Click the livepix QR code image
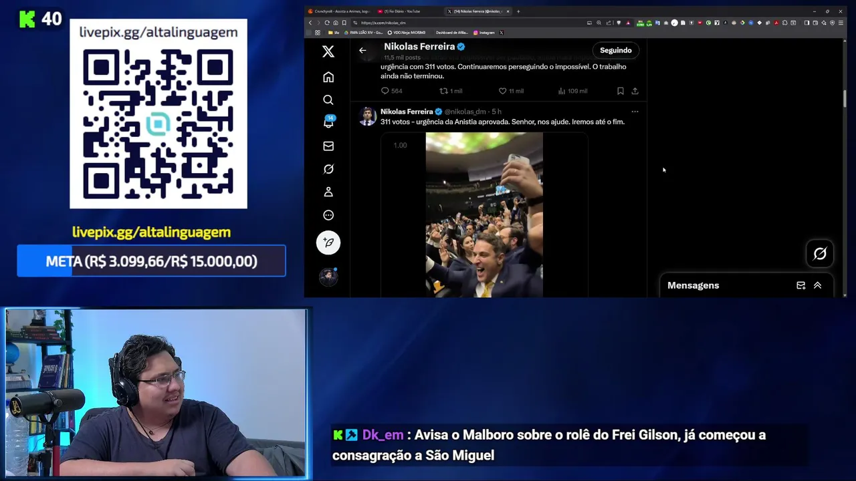856x481 pixels. click(x=158, y=124)
